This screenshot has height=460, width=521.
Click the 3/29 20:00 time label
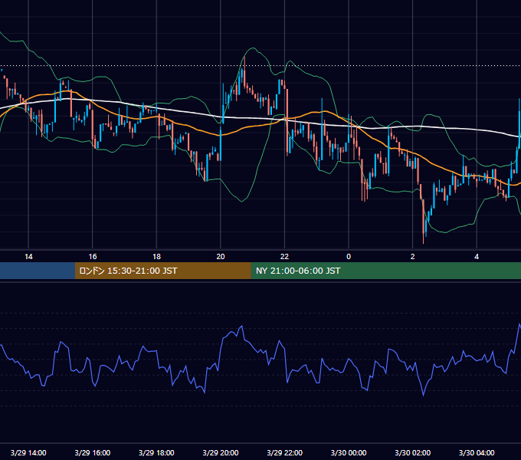221,452
